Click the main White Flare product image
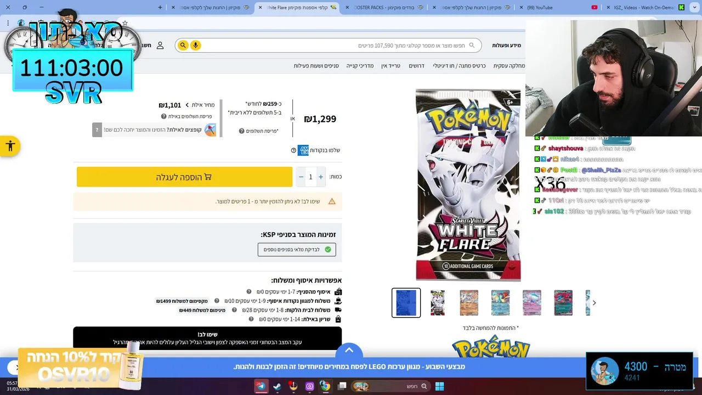 468,185
